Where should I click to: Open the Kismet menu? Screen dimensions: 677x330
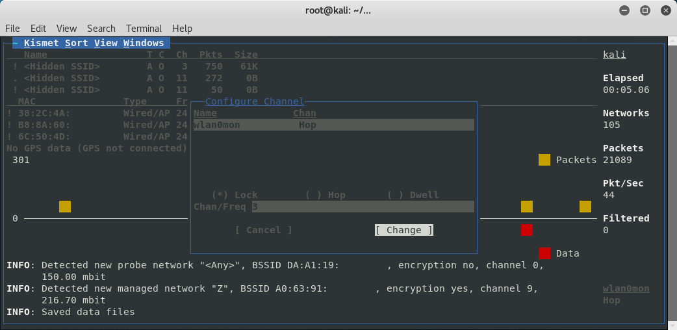pos(41,43)
